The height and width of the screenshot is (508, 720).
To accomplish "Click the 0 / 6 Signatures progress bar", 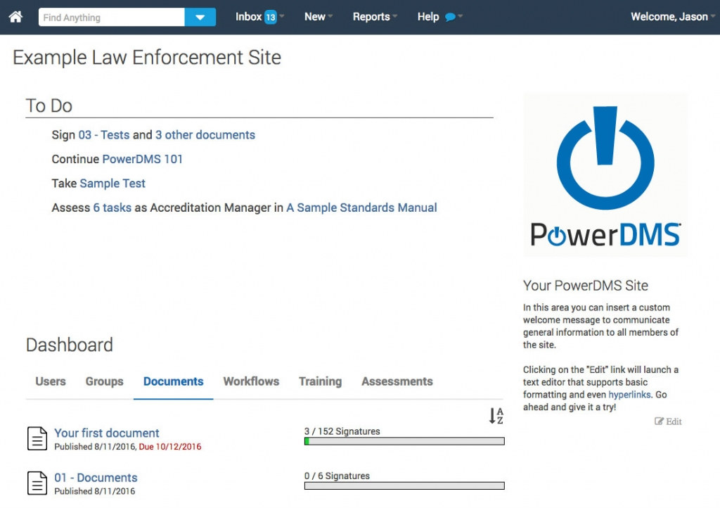I will click(x=404, y=486).
